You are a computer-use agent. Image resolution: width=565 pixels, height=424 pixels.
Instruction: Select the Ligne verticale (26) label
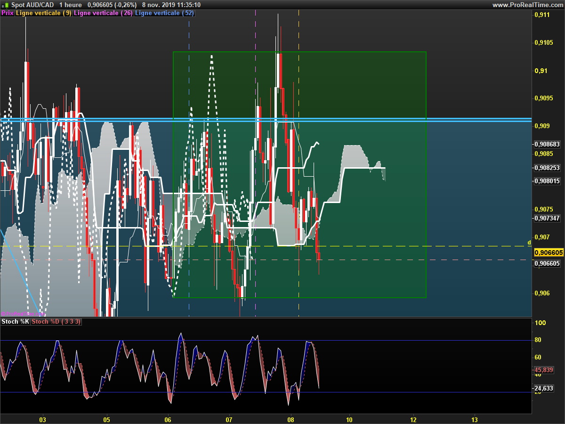pyautogui.click(x=103, y=13)
